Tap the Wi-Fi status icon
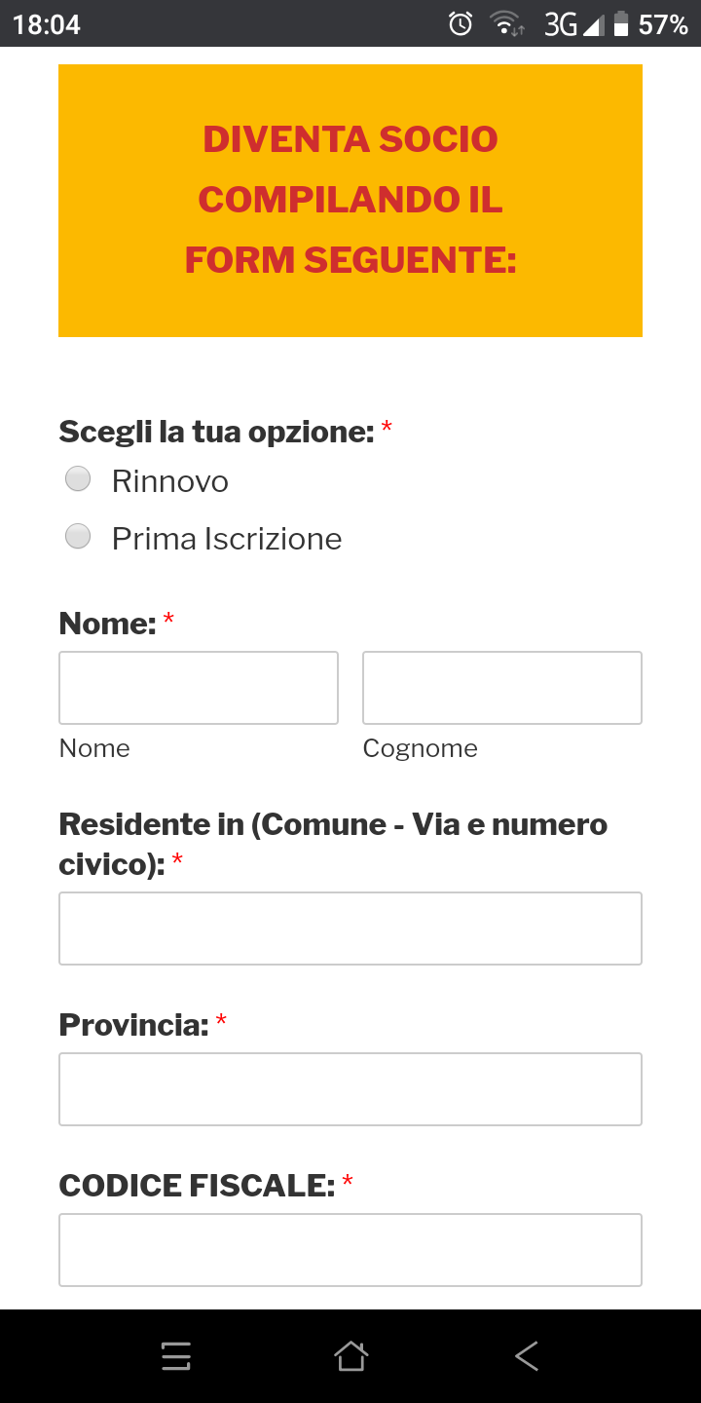 pyautogui.click(x=506, y=23)
